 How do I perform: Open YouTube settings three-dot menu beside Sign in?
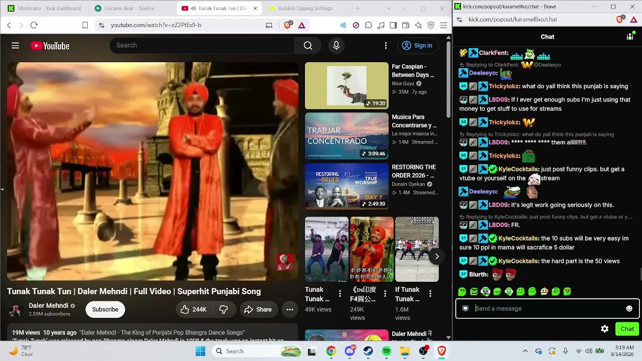click(x=386, y=46)
